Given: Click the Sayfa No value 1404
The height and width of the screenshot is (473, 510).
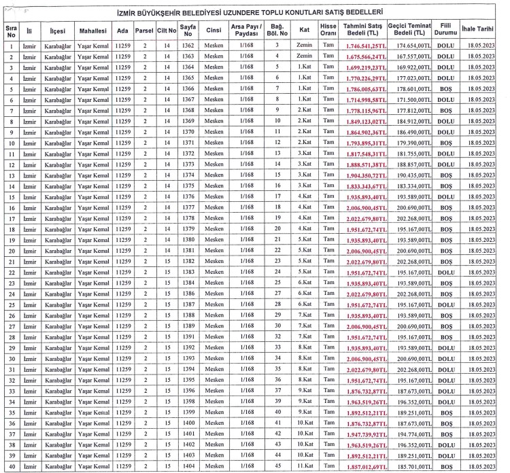Looking at the screenshot, I should 189,466.
